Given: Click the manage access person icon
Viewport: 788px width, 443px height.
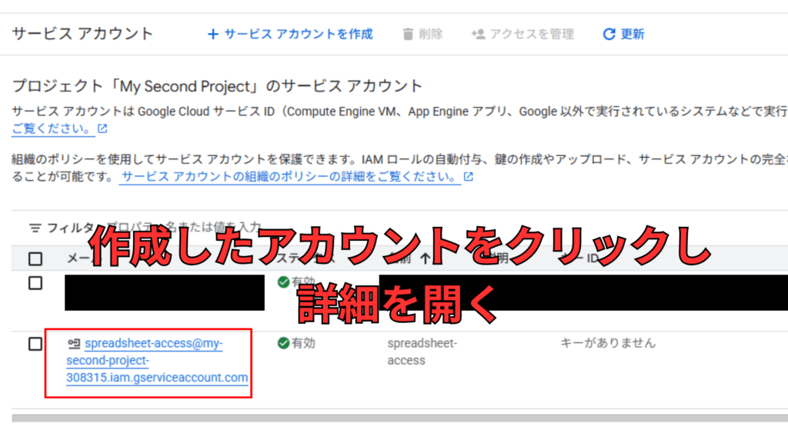Looking at the screenshot, I should [x=479, y=34].
